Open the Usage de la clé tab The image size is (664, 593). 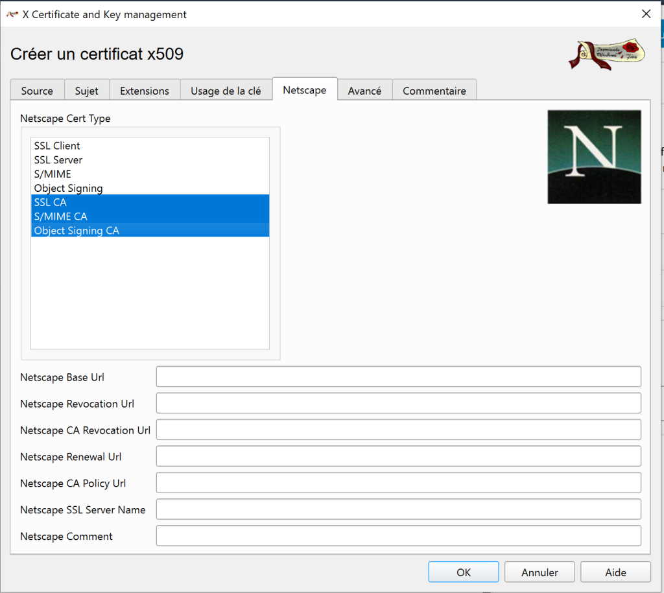pyautogui.click(x=226, y=91)
